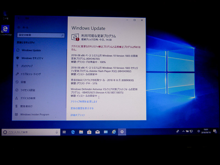220x165 pixels.
Task: Click the update status icon with red alert
Action: 75,37
